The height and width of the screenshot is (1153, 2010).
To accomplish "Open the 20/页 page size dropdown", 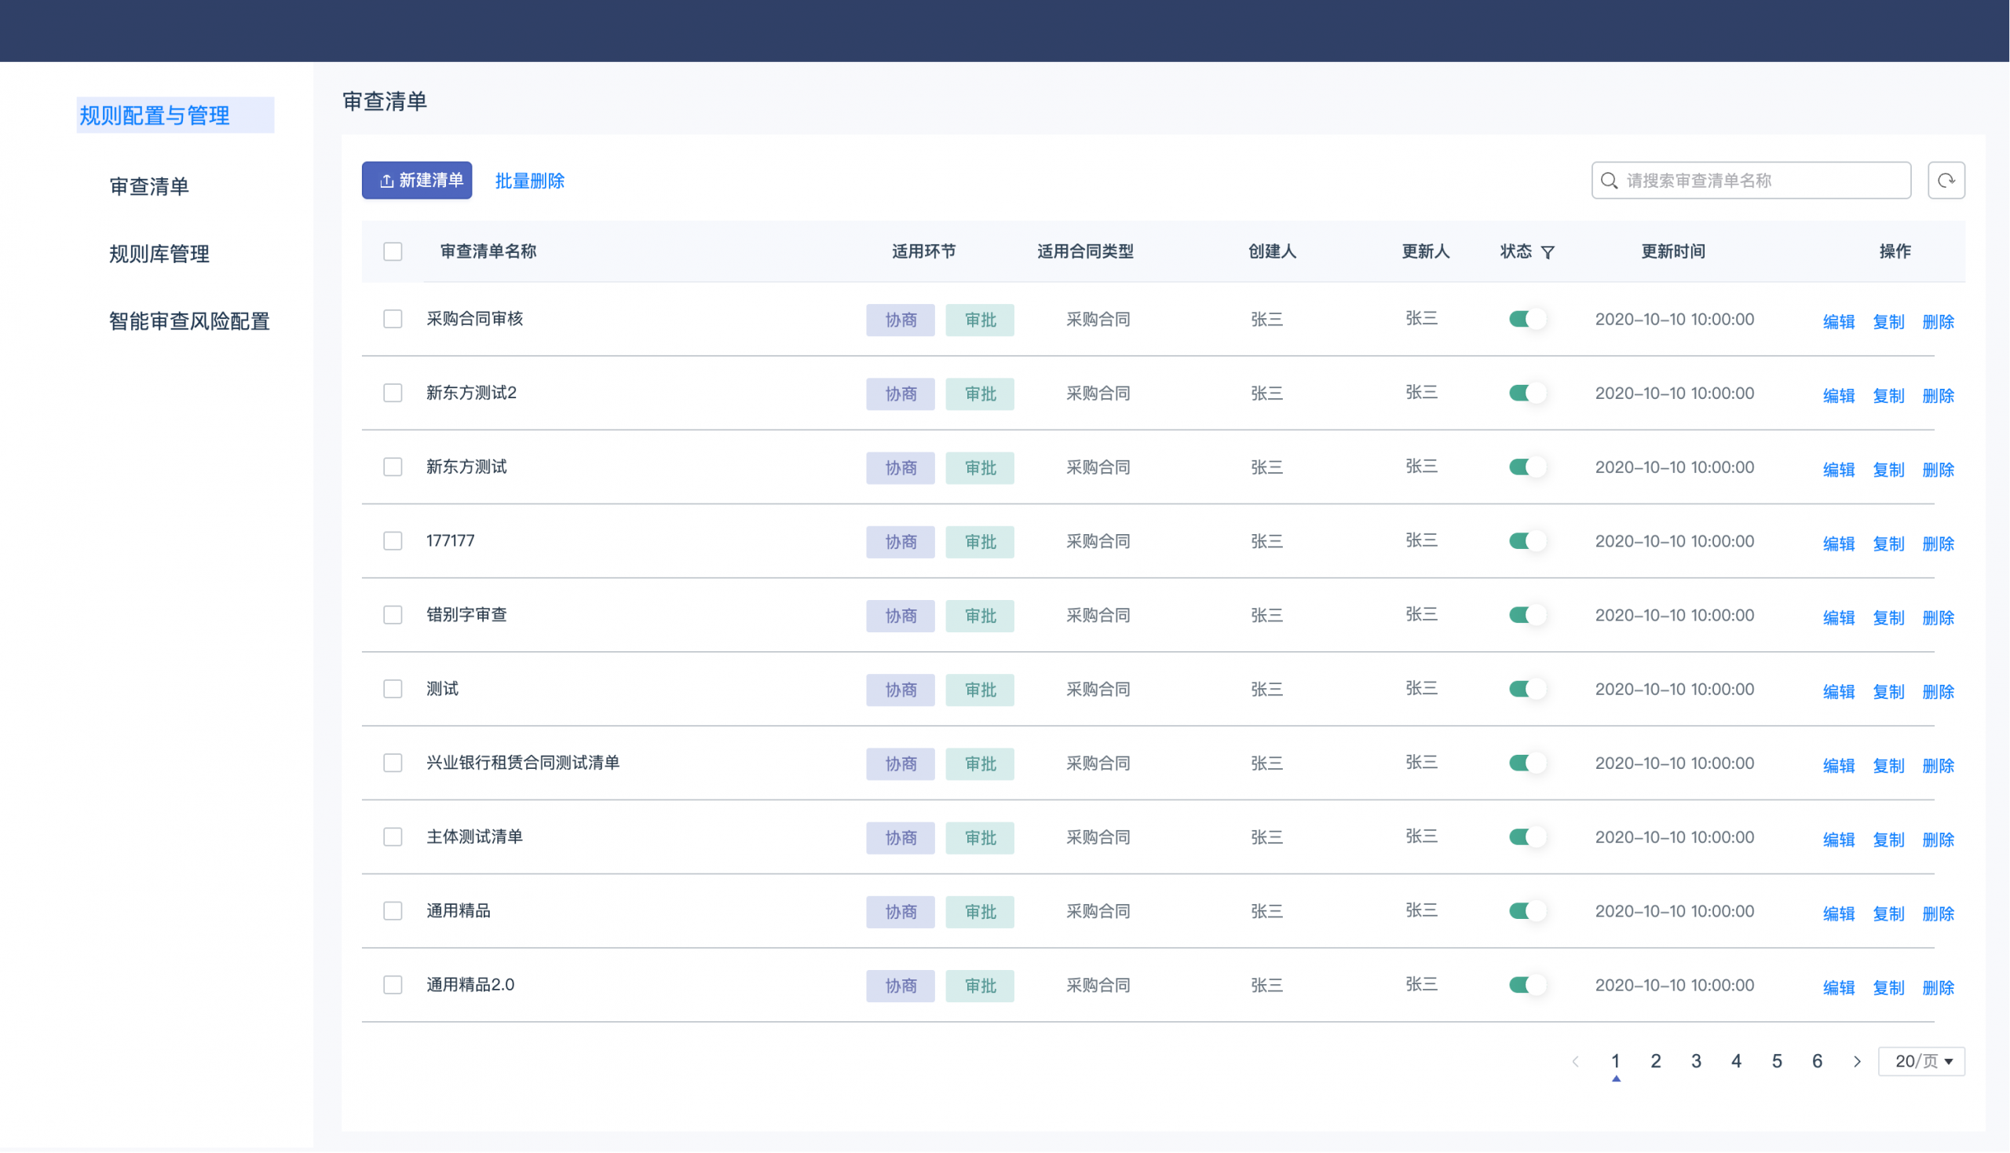I will (x=1921, y=1062).
